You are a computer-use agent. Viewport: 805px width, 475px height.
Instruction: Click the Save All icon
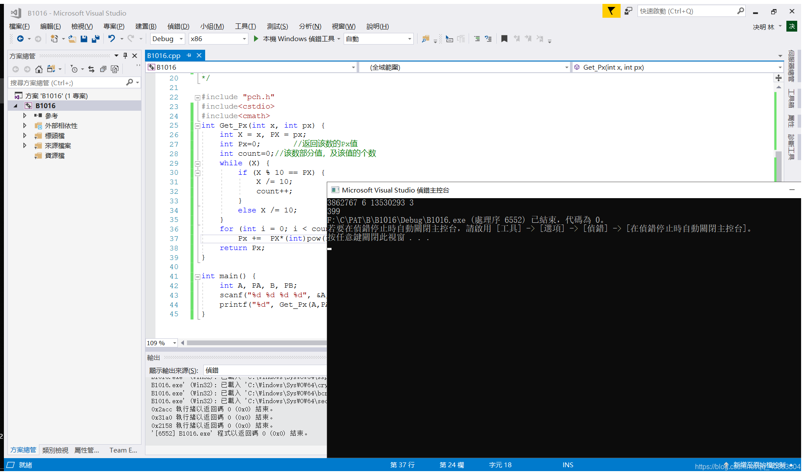point(96,39)
